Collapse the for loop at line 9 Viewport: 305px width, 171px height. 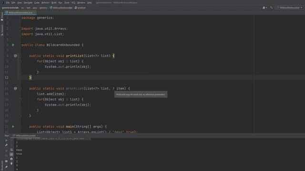20,61
